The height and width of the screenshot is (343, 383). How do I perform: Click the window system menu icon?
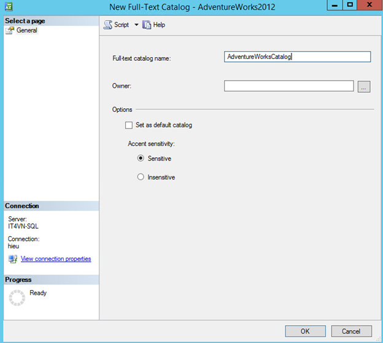tap(8, 6)
